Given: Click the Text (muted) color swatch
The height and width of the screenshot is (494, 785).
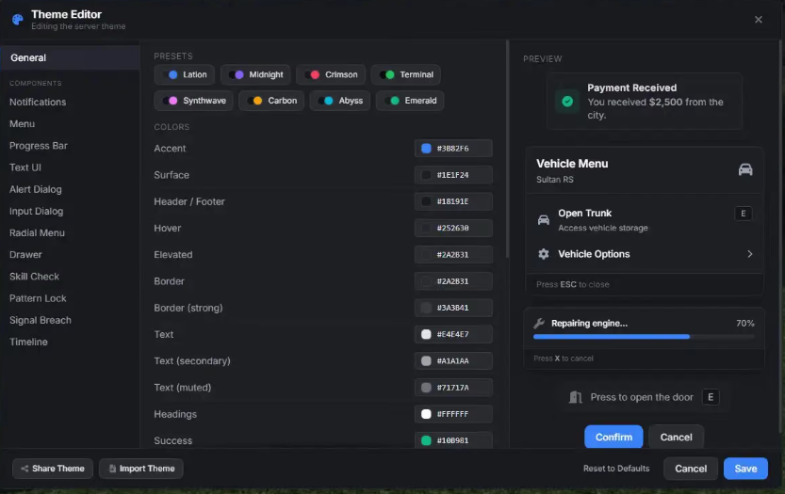Looking at the screenshot, I should tap(426, 388).
